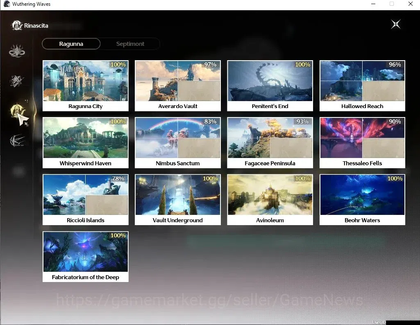Open the first region icon in sidebar

17,51
